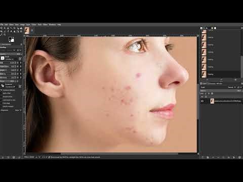The width and height of the screenshot is (243, 182).
Task: Click the horizontal canvas scrollbar
Action: [x=119, y=154]
